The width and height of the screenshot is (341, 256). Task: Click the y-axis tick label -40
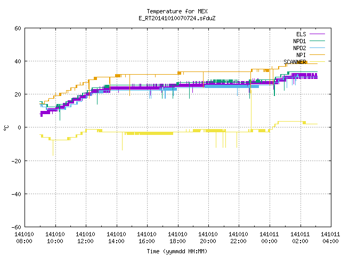tap(17, 194)
